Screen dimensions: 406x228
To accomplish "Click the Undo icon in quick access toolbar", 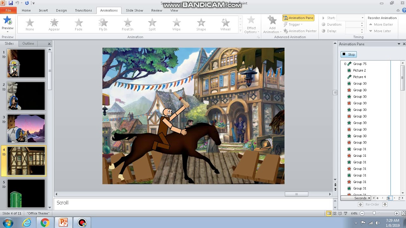I will pyautogui.click(x=17, y=3).
